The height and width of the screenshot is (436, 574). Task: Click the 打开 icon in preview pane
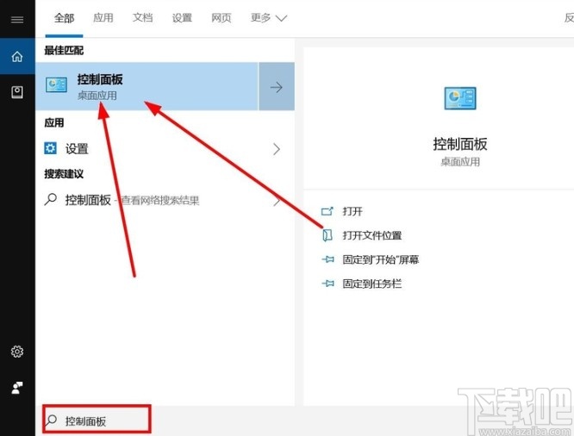pos(328,211)
